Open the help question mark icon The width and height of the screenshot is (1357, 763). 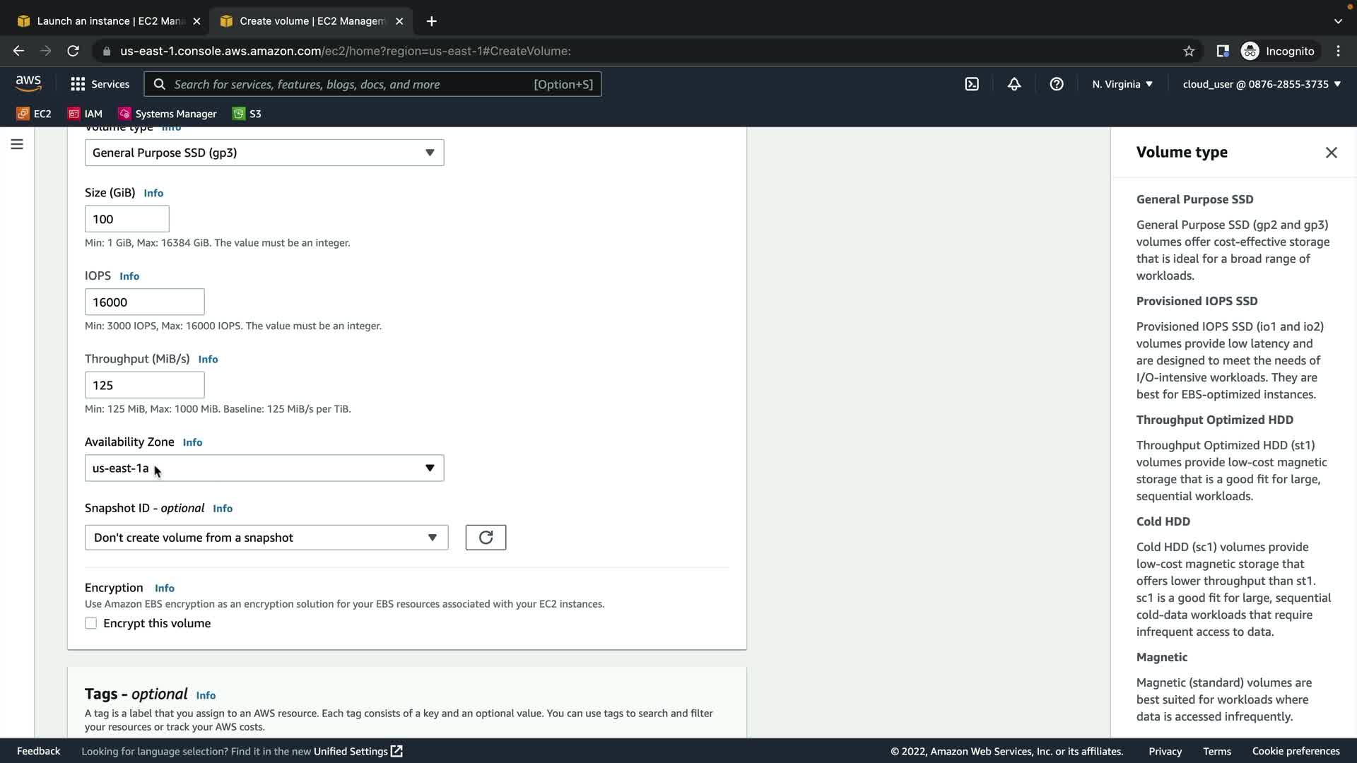pyautogui.click(x=1056, y=84)
